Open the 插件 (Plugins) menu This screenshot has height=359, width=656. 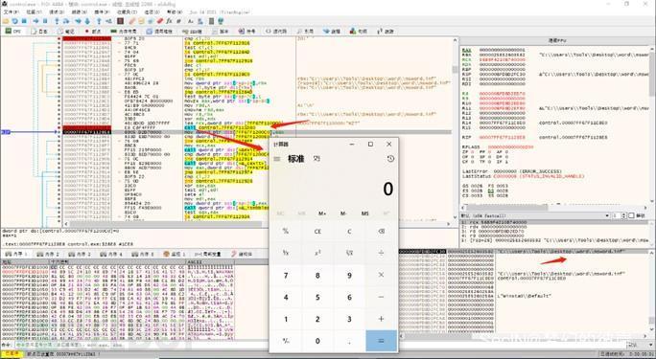coord(102,12)
